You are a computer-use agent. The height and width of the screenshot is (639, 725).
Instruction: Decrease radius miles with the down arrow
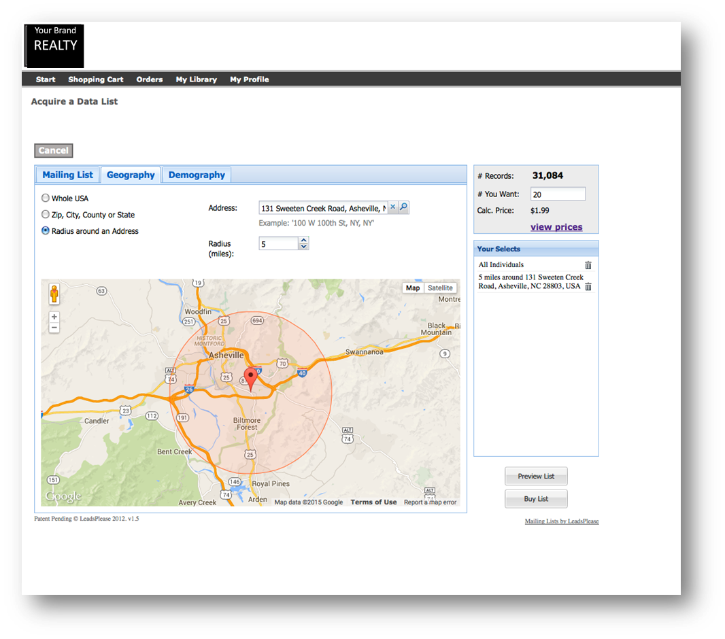click(x=303, y=246)
